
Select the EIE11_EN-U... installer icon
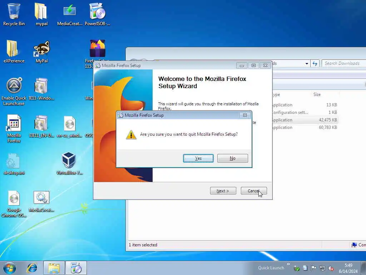click(x=41, y=126)
